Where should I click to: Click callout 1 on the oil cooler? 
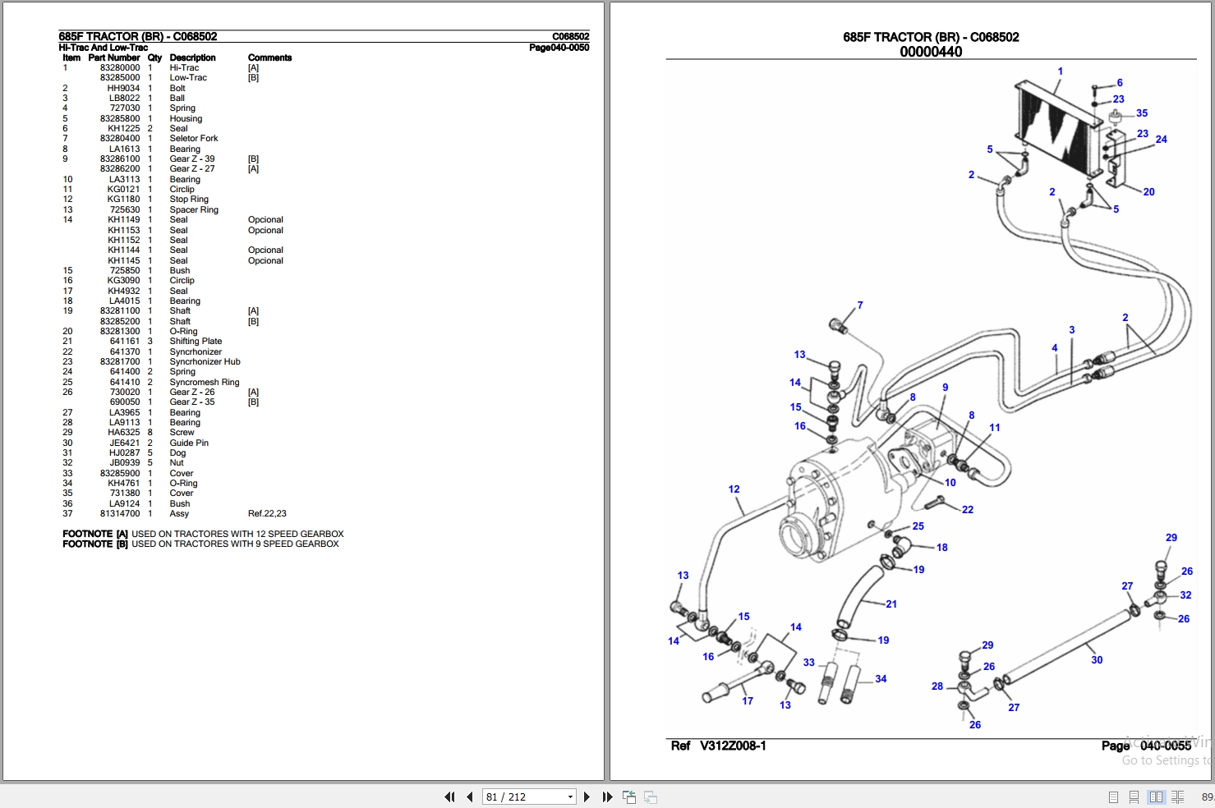coord(1060,71)
